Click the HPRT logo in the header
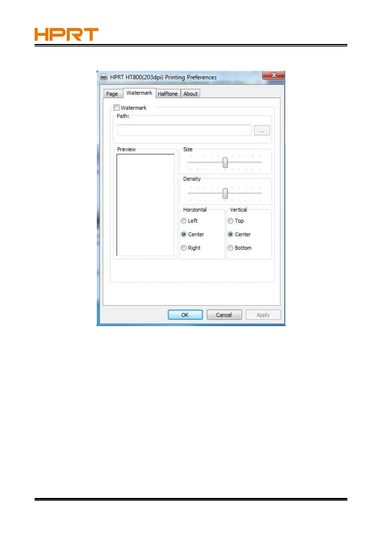Image resolution: width=382 pixels, height=541 pixels. point(66,34)
